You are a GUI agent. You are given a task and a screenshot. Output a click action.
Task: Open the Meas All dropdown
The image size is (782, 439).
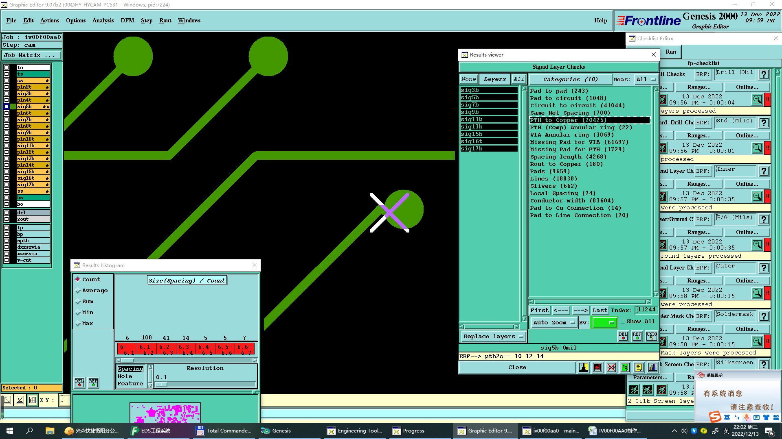[x=646, y=79]
